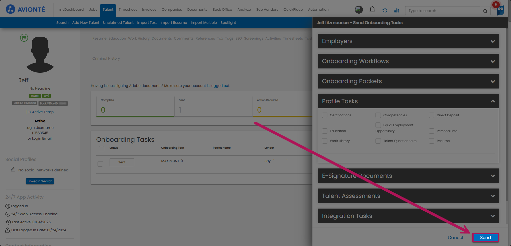Click the logged out link
This screenshot has height=246, width=511.
(220, 86)
